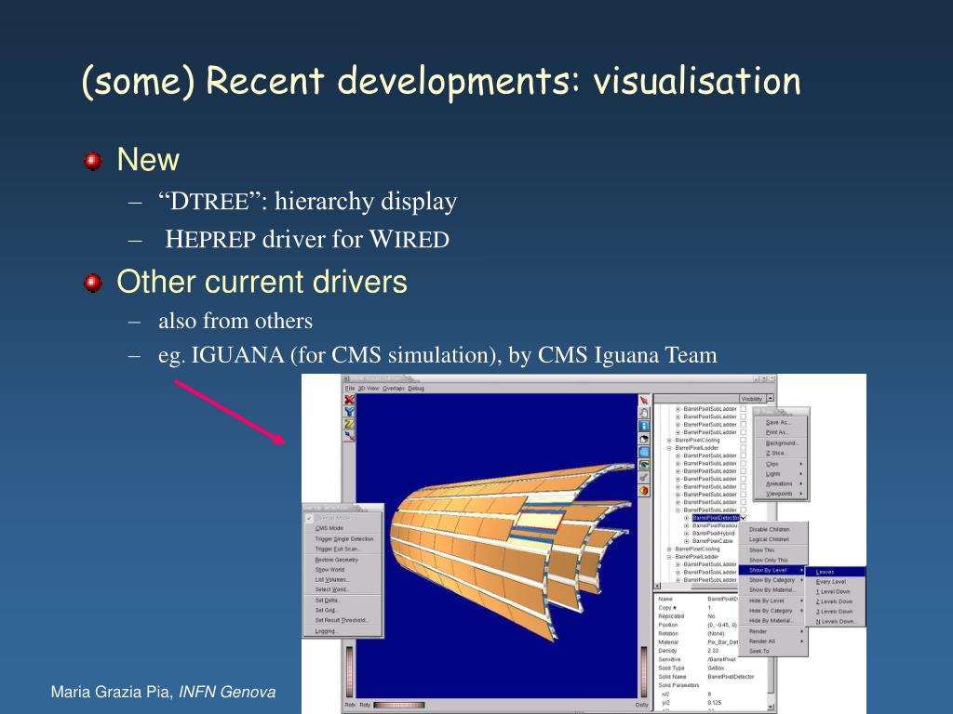Click the red-yellow cube camera icon
Screen dimensions: 953x714
(x=644, y=491)
